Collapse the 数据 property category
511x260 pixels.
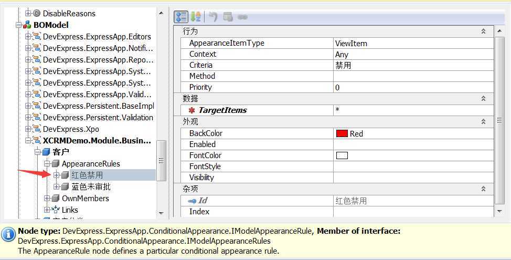click(483, 99)
